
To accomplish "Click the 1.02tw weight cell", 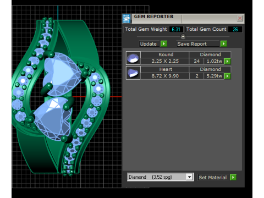I will [x=214, y=61].
